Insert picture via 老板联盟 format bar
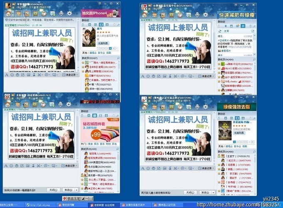This screenshot has height=208, width=283. 27,166
